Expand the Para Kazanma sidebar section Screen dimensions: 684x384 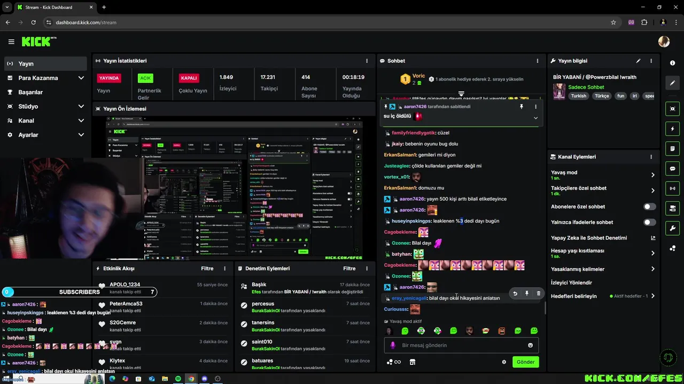click(x=45, y=78)
